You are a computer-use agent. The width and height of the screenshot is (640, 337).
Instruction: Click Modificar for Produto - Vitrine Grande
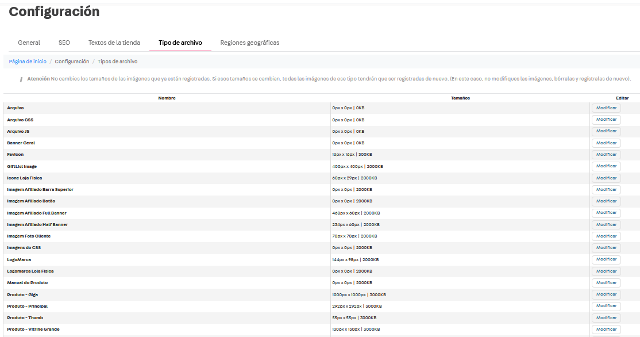click(606, 330)
